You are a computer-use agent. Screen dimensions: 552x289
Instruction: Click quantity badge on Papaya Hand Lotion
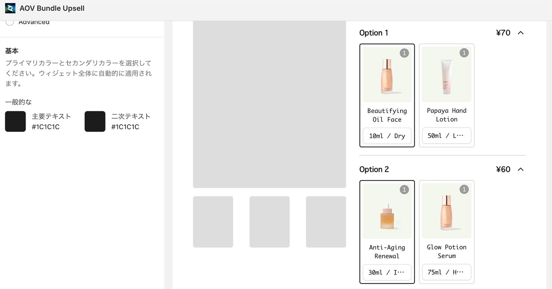click(464, 53)
